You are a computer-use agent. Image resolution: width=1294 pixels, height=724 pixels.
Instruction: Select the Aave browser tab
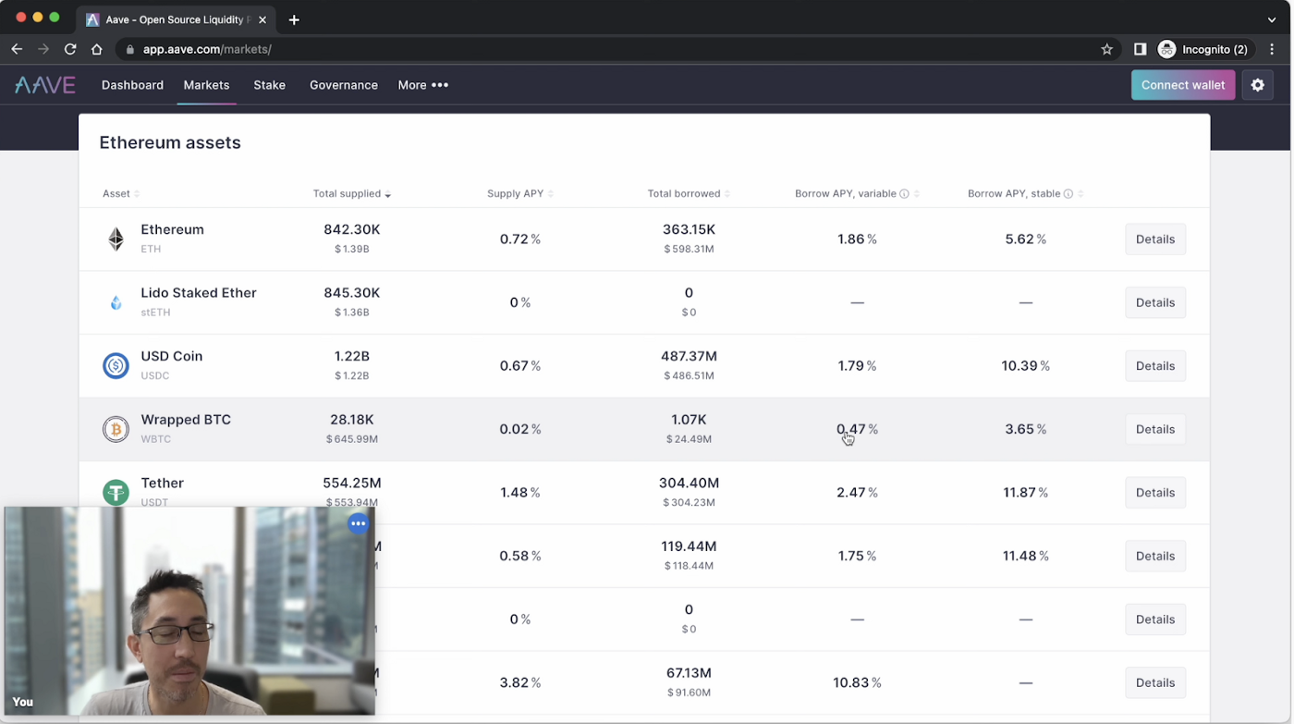[176, 19]
